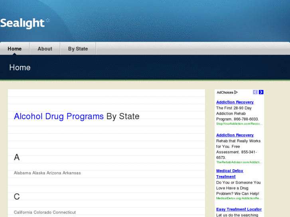Open first Addiction Recovery ad link
Image resolution: width=290 pixels, height=217 pixels.
coord(235,102)
